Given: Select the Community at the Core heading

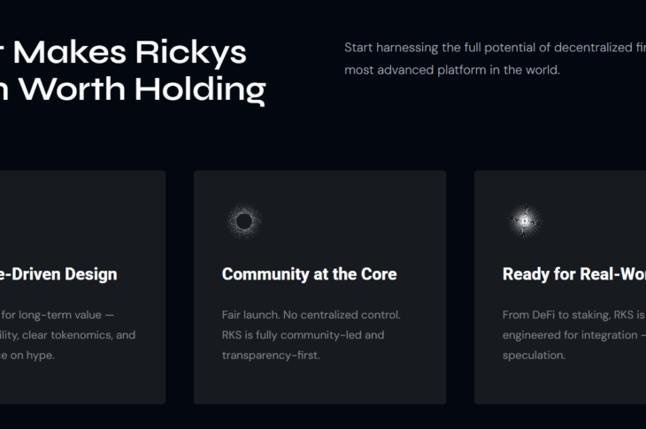Looking at the screenshot, I should (x=309, y=274).
